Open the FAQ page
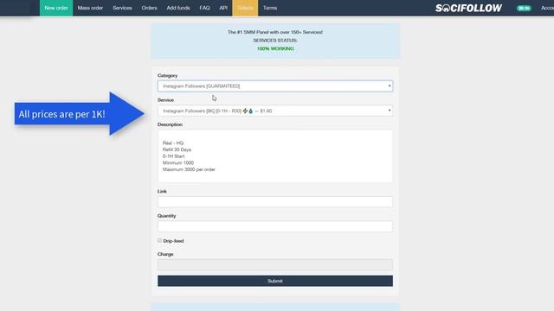The width and height of the screenshot is (554, 311). click(x=204, y=8)
